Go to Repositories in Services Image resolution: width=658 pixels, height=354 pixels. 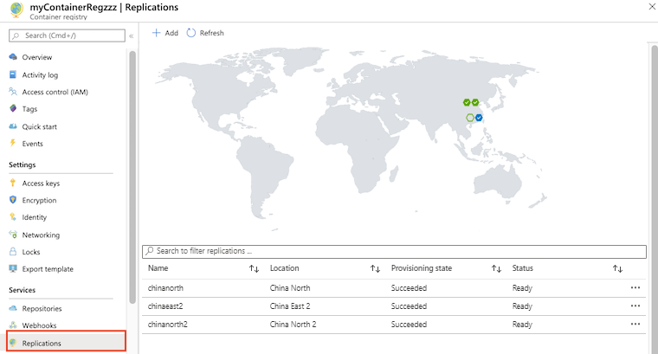click(x=42, y=308)
